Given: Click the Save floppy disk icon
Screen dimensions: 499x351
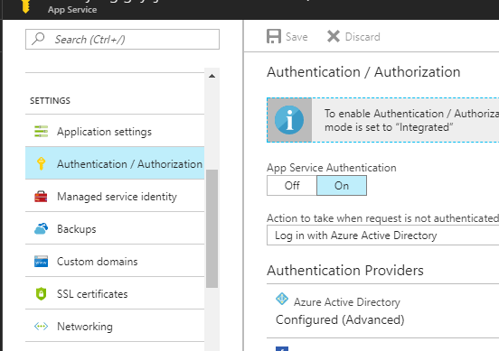Looking at the screenshot, I should click(274, 36).
